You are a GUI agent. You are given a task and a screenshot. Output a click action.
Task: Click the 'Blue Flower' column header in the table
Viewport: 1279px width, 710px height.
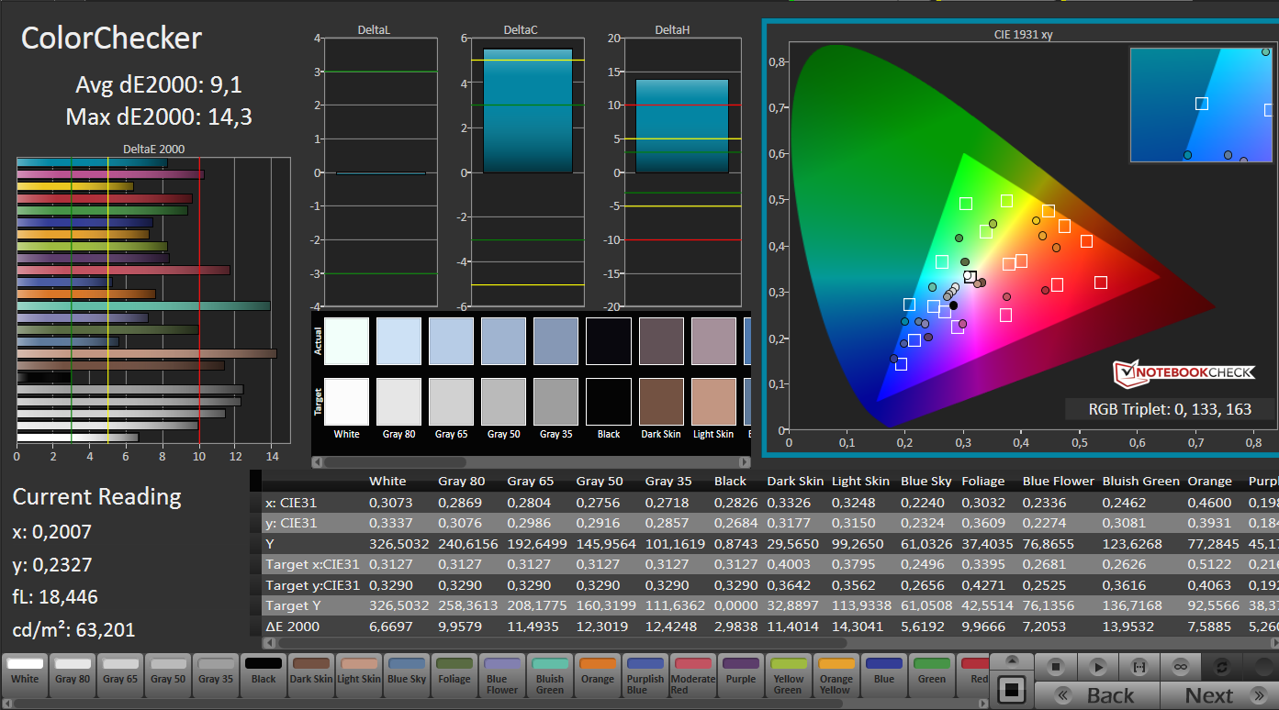1059,481
